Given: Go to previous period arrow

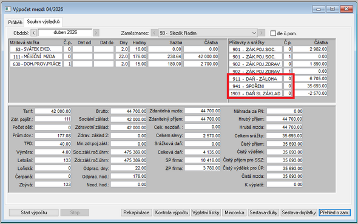Looking at the screenshot, I should click(34, 33).
